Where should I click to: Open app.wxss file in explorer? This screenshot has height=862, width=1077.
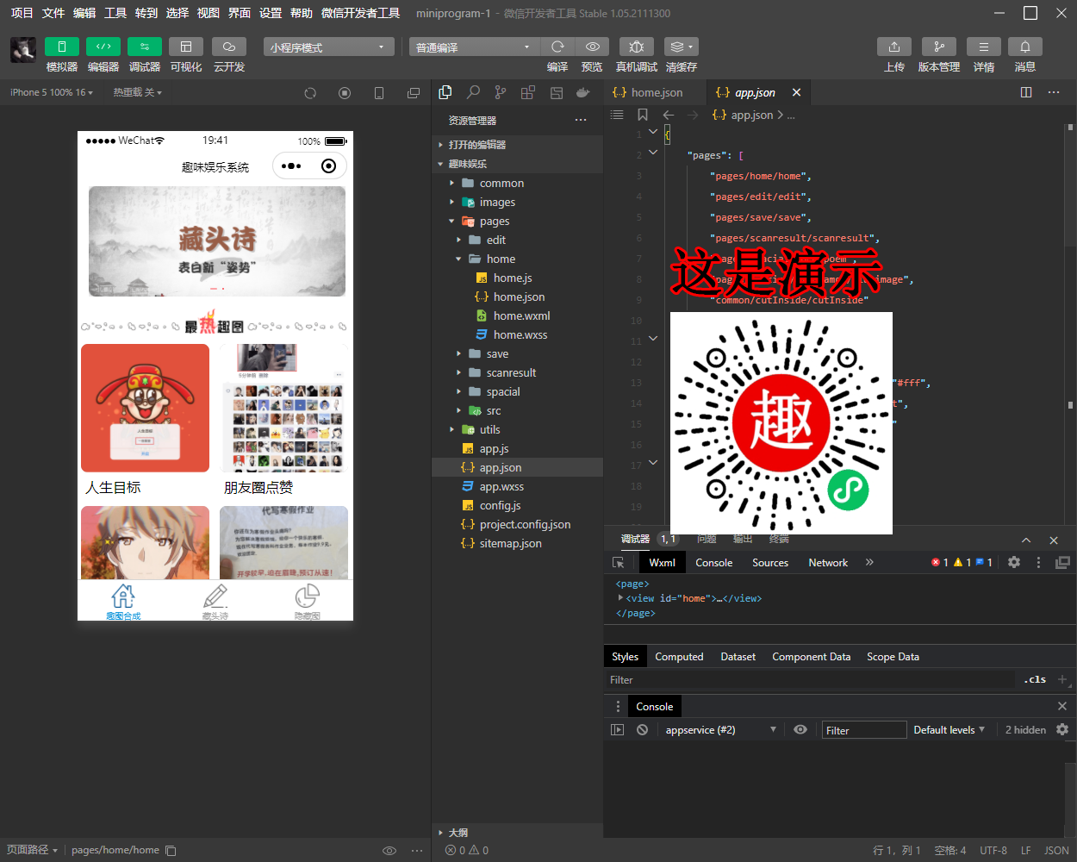tap(501, 486)
